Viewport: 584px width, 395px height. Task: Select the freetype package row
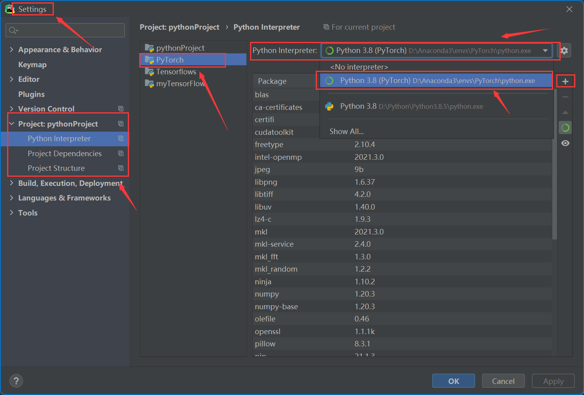[x=402, y=144]
